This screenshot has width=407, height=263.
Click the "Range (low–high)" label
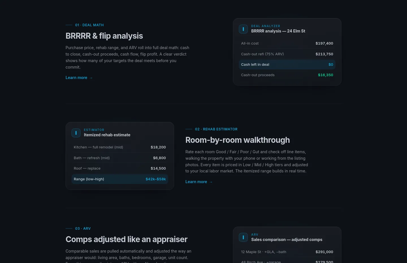[x=89, y=179]
